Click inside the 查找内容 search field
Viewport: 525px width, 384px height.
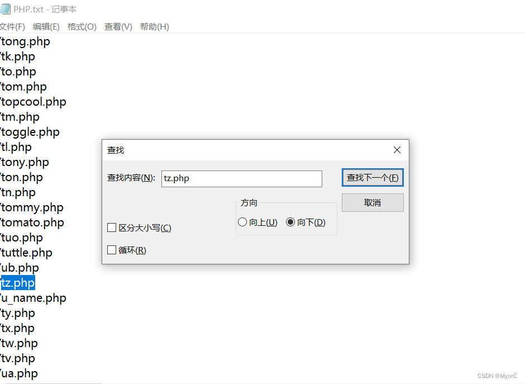241,178
